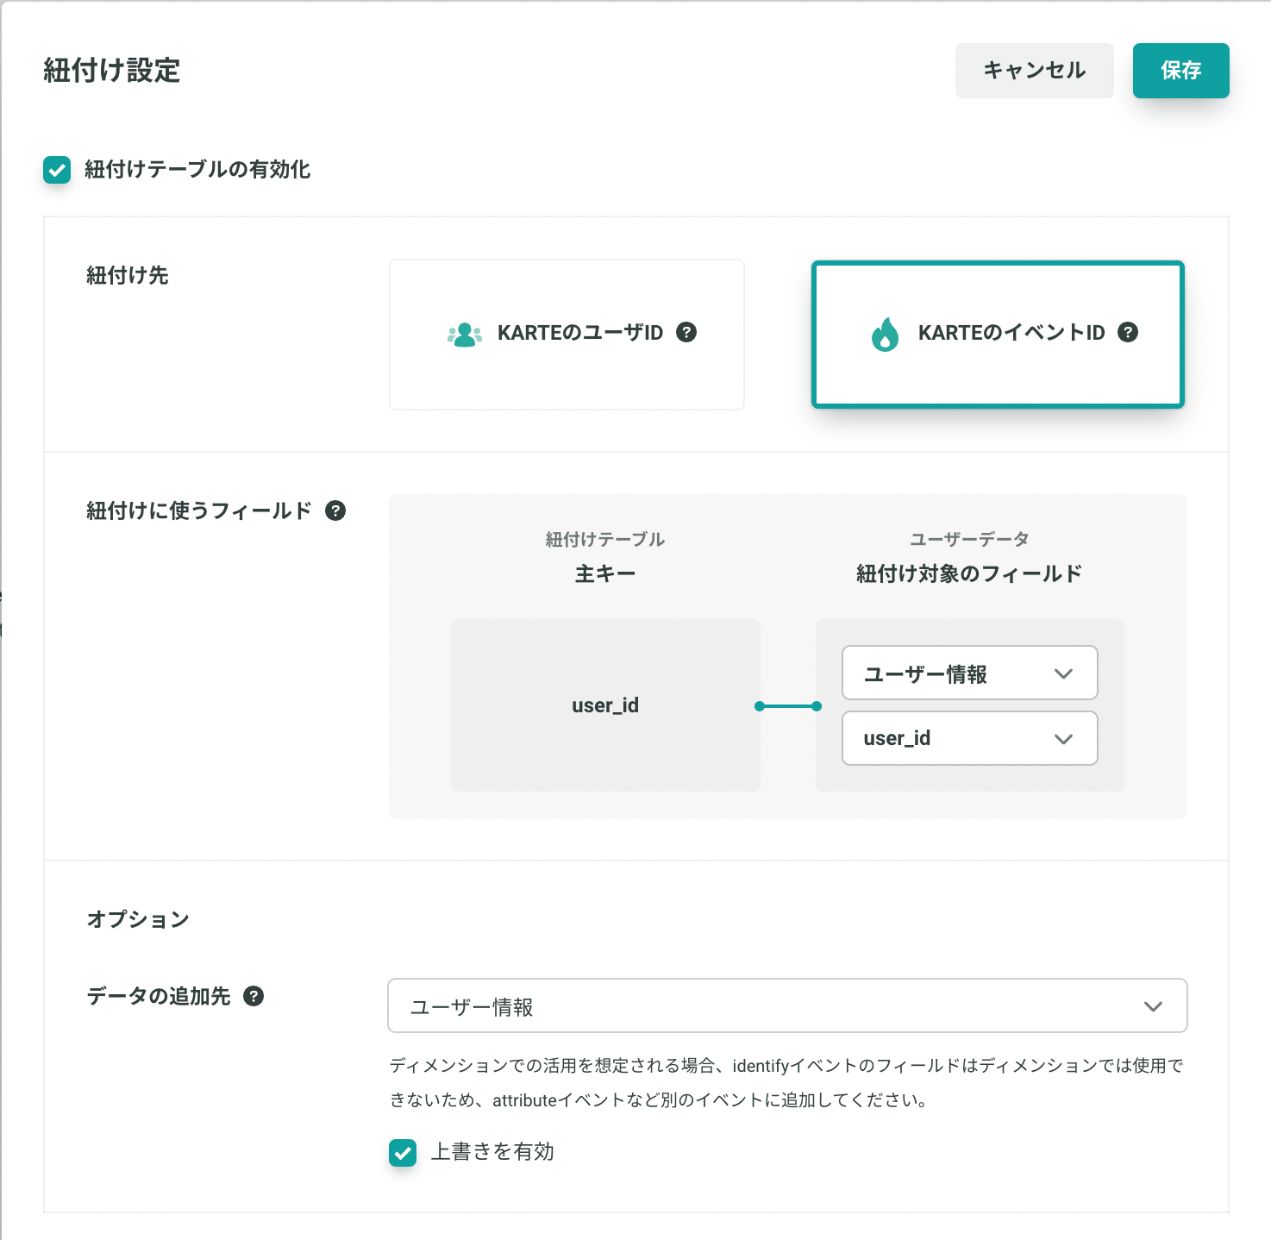Expand the user_id field dropdown
Screen dimensions: 1271x1240
(x=969, y=738)
